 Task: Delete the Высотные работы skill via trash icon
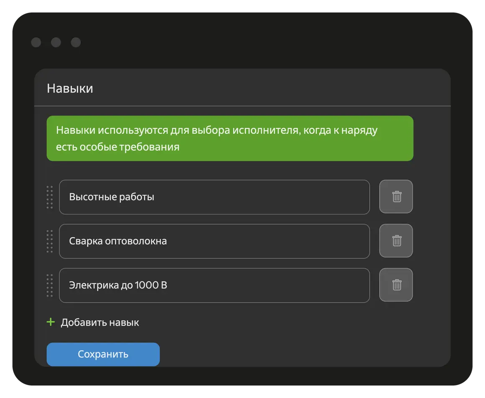pyautogui.click(x=396, y=196)
